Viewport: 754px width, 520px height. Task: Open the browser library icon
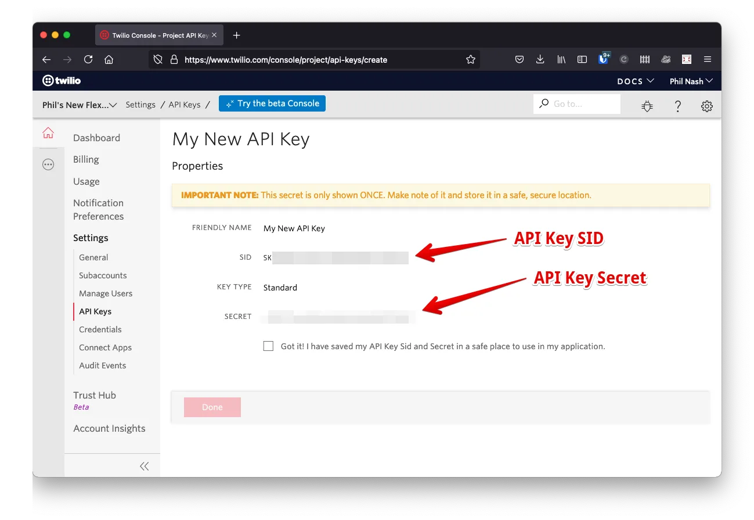(x=561, y=59)
